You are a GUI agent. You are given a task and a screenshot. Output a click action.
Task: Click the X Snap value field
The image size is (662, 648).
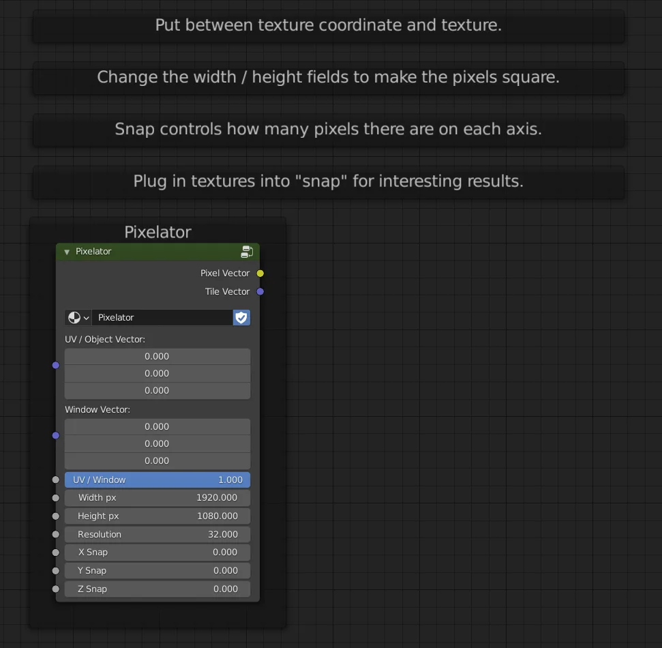[x=157, y=553]
